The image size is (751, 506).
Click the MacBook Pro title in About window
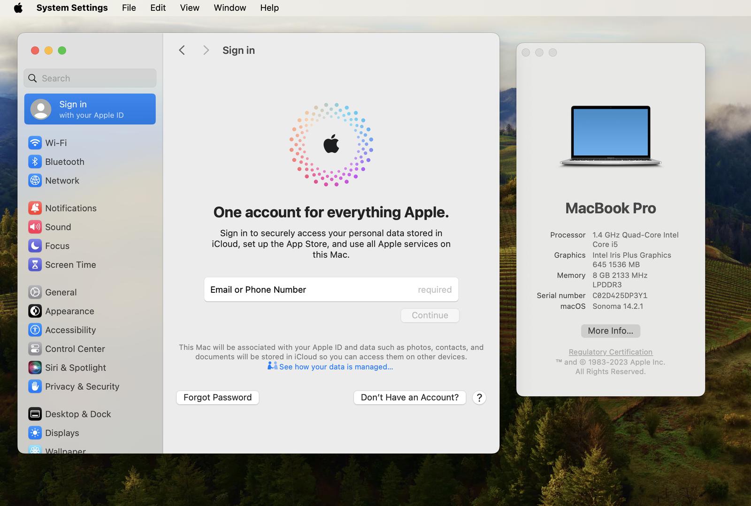(x=611, y=208)
